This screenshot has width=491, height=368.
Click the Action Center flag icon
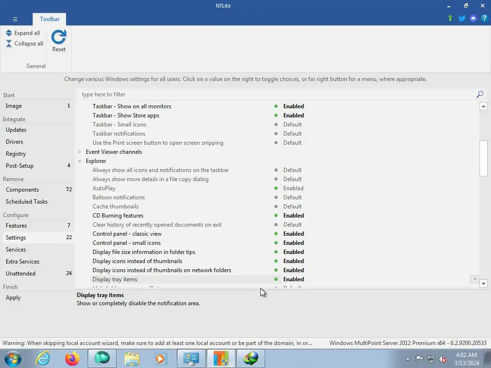[x=419, y=359]
